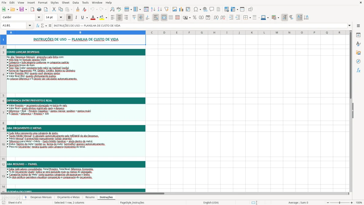
Task: Open the Format menu
Action: [42, 2]
